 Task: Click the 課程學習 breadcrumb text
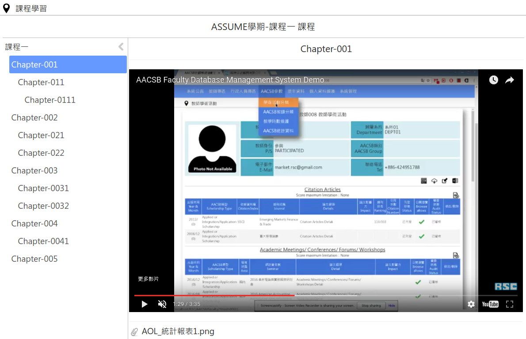point(31,8)
